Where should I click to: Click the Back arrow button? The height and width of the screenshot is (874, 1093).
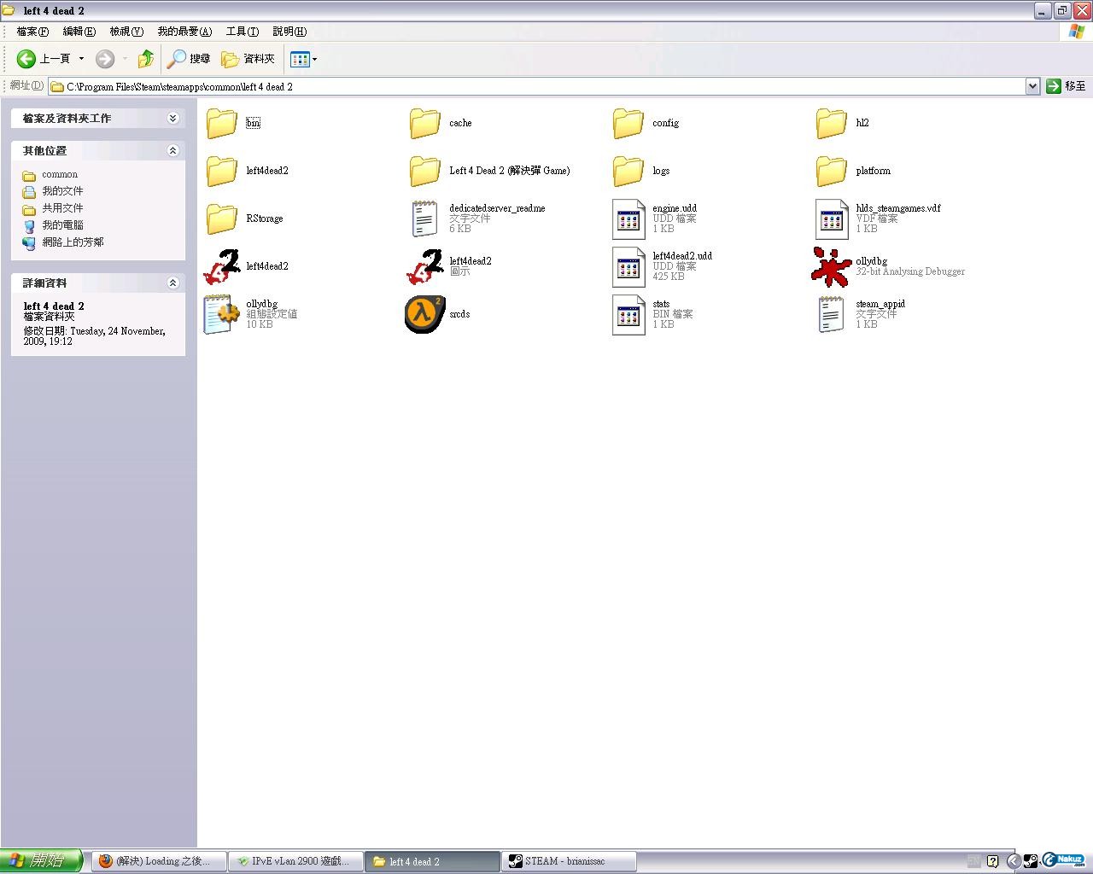coord(26,59)
